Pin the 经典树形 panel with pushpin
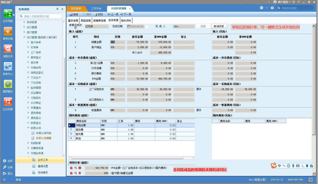Image resolution: width=318 pixels, height=184 pixels. [x=57, y=9]
